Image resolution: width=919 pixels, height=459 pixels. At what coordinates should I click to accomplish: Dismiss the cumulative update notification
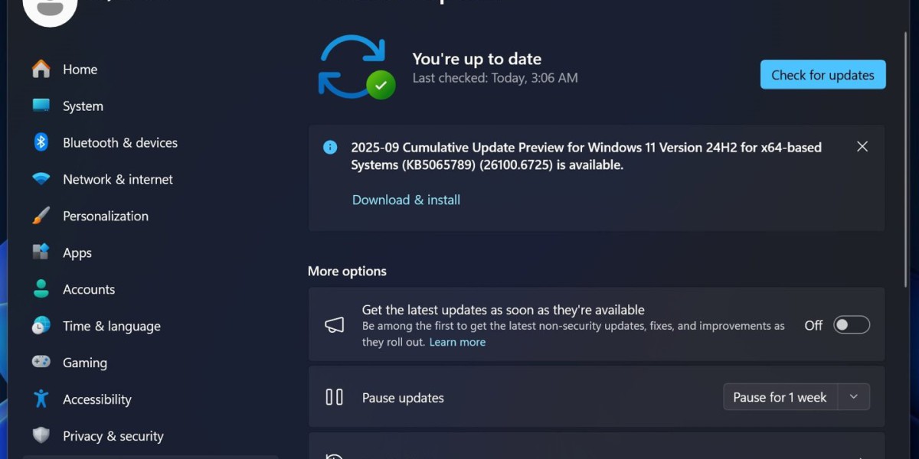tap(862, 146)
